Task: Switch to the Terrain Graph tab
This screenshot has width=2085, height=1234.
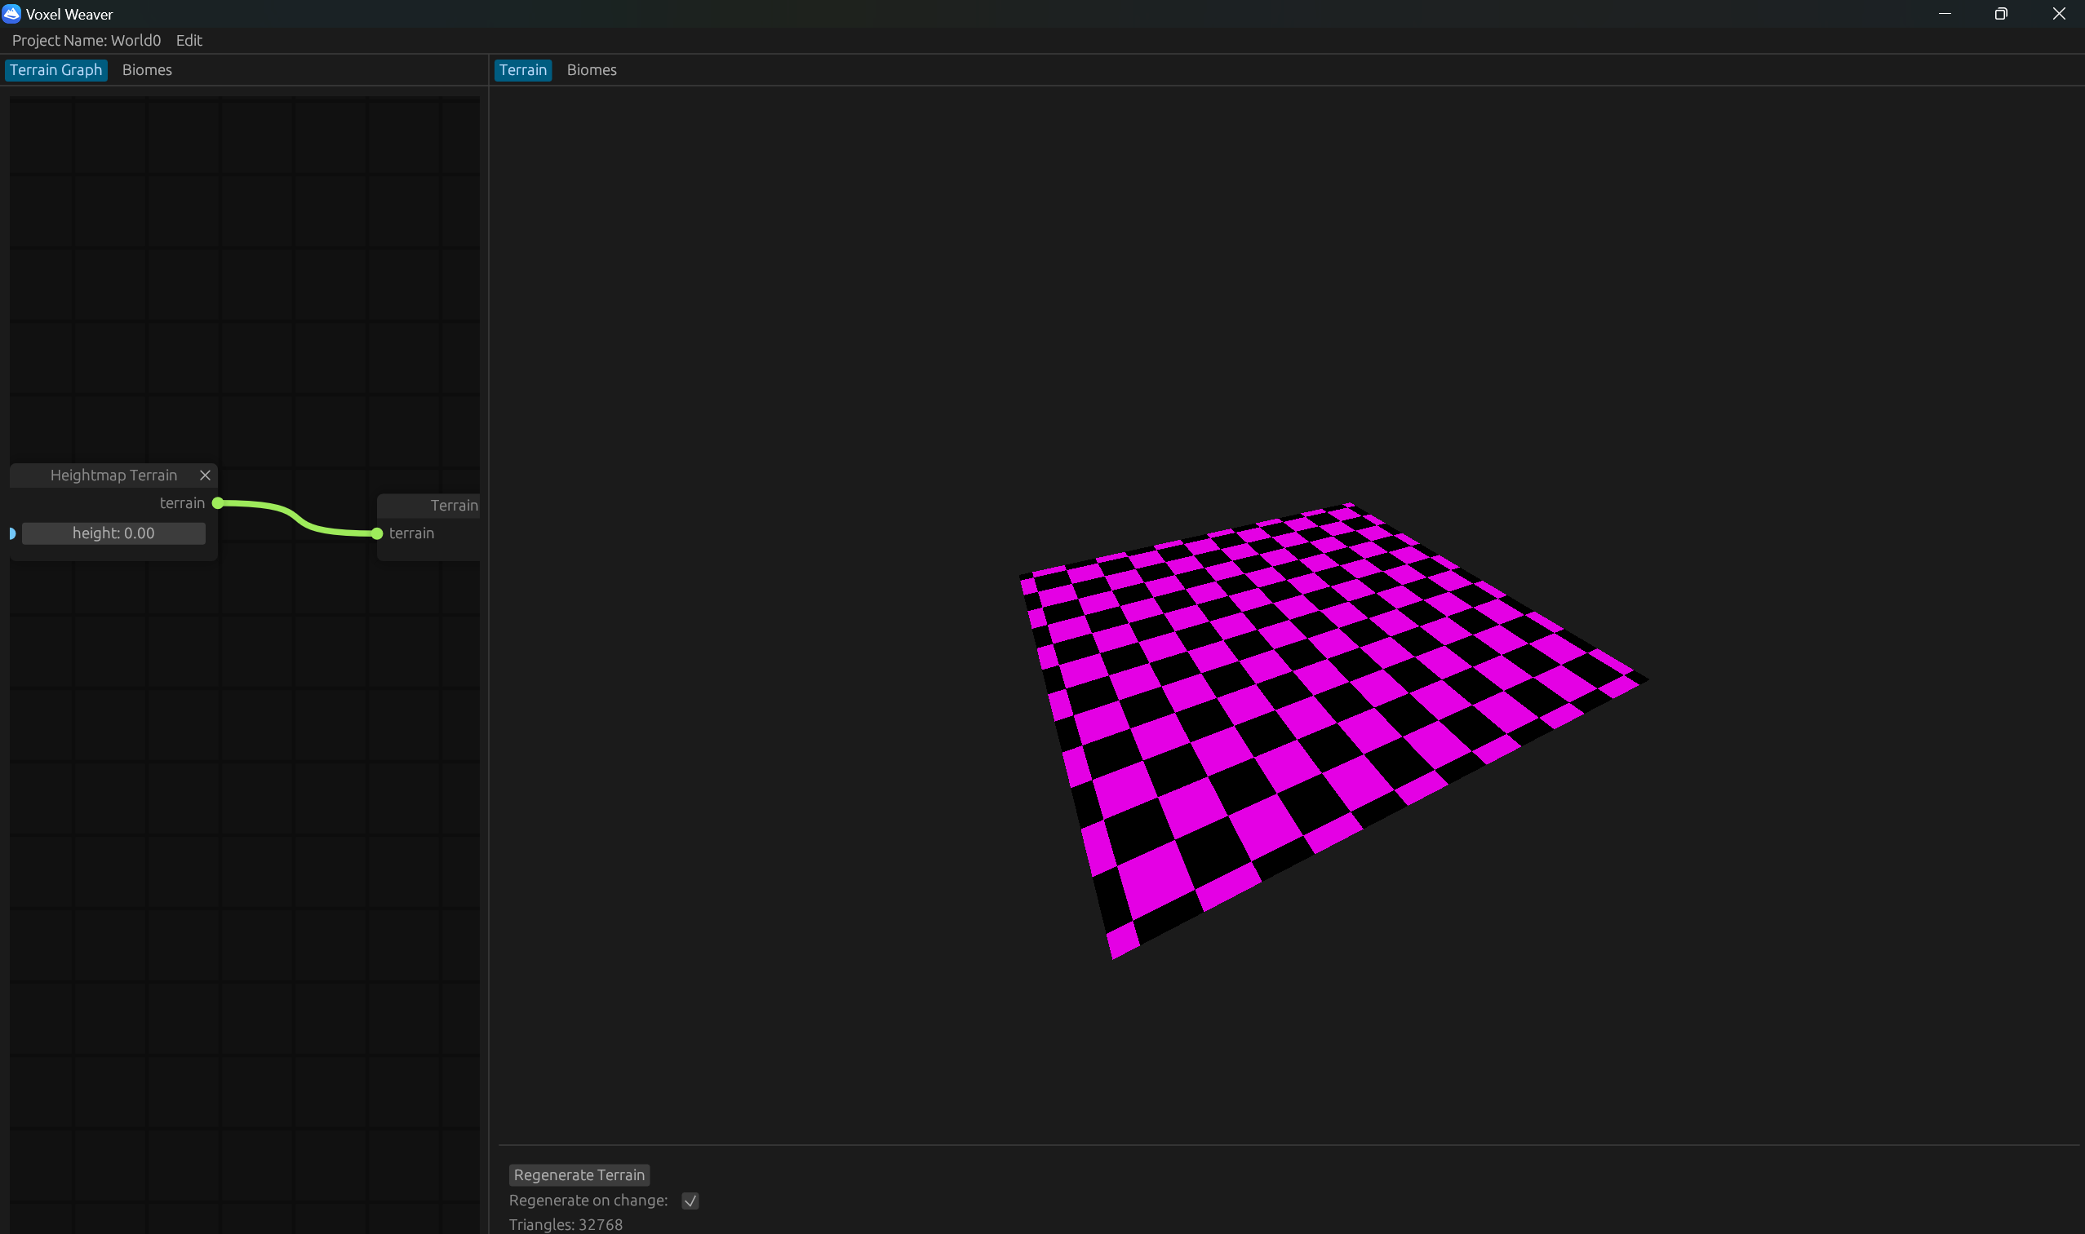Action: click(55, 70)
